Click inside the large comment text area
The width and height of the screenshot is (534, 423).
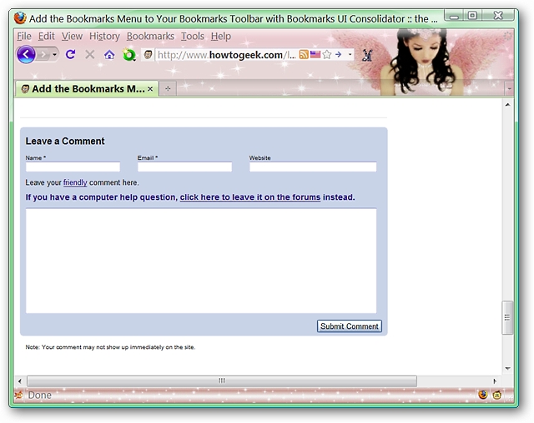[201, 261]
